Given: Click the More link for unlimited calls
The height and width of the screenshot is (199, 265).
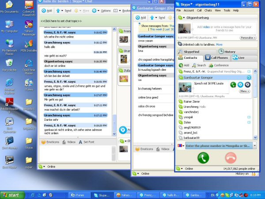Looking at the screenshot, I should click(x=219, y=45).
